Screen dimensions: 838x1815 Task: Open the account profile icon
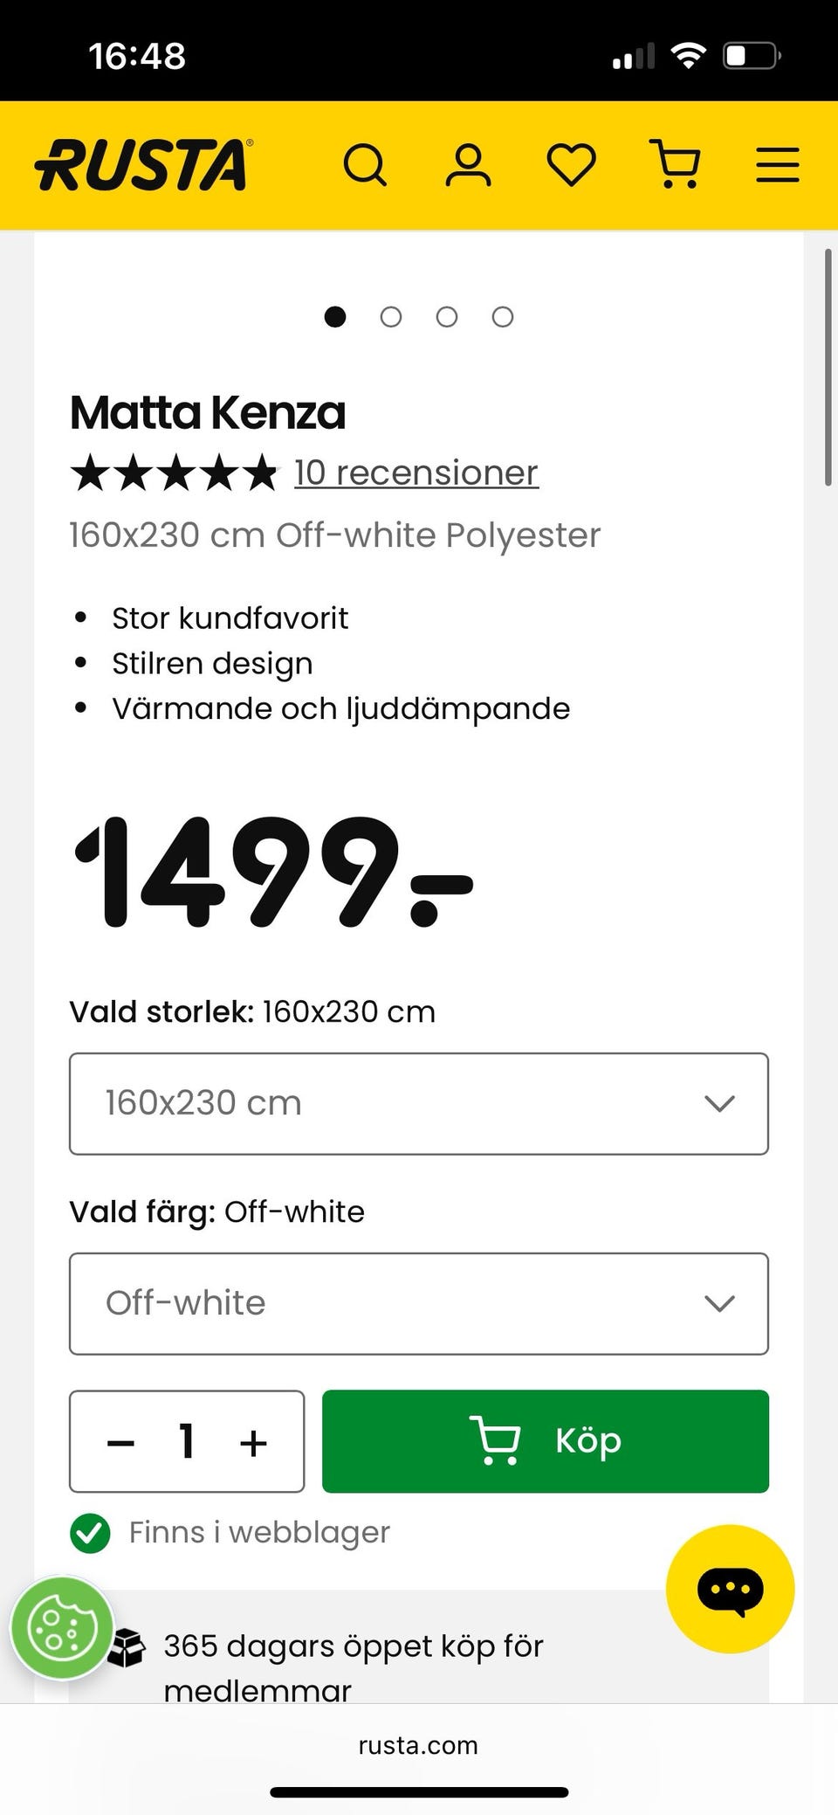(x=468, y=164)
